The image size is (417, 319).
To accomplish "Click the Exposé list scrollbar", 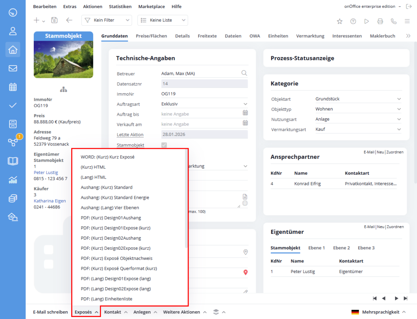I will point(186,200).
